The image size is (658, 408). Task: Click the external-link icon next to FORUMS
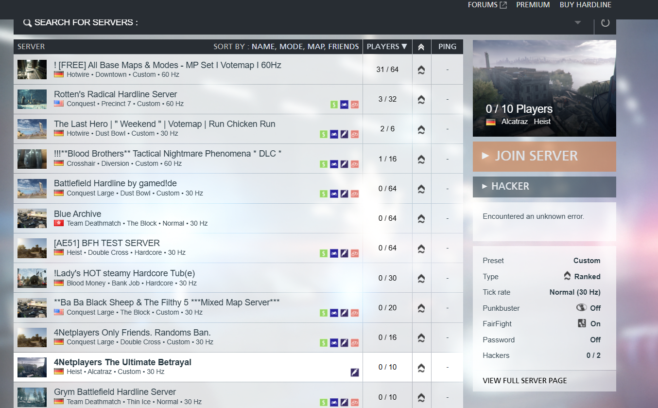[x=503, y=5]
